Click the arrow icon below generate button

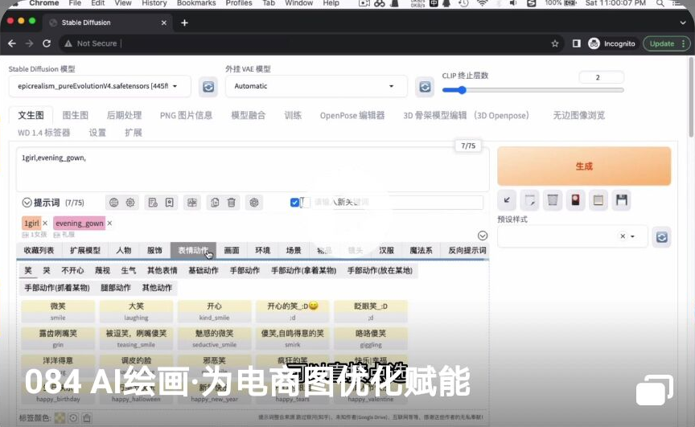coord(508,200)
